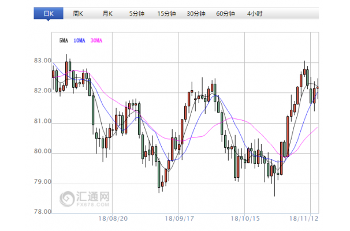Click the 80.00 price axis label

coord(43,151)
